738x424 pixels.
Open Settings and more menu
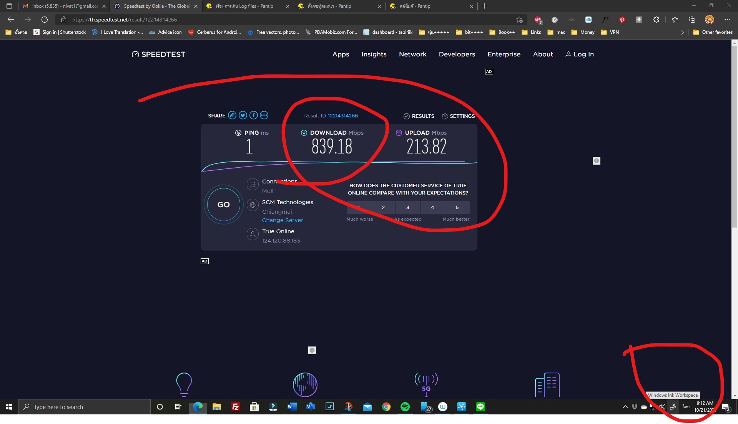tap(727, 20)
